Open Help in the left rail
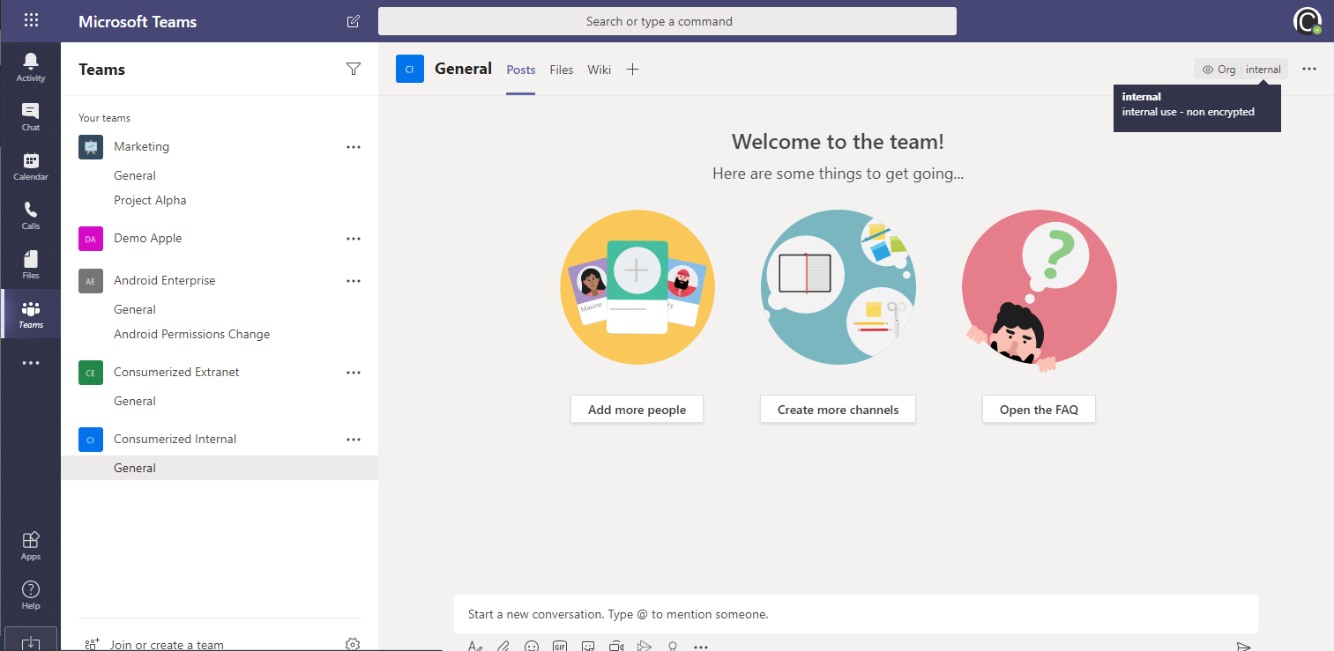The height and width of the screenshot is (651, 1334). tap(31, 595)
